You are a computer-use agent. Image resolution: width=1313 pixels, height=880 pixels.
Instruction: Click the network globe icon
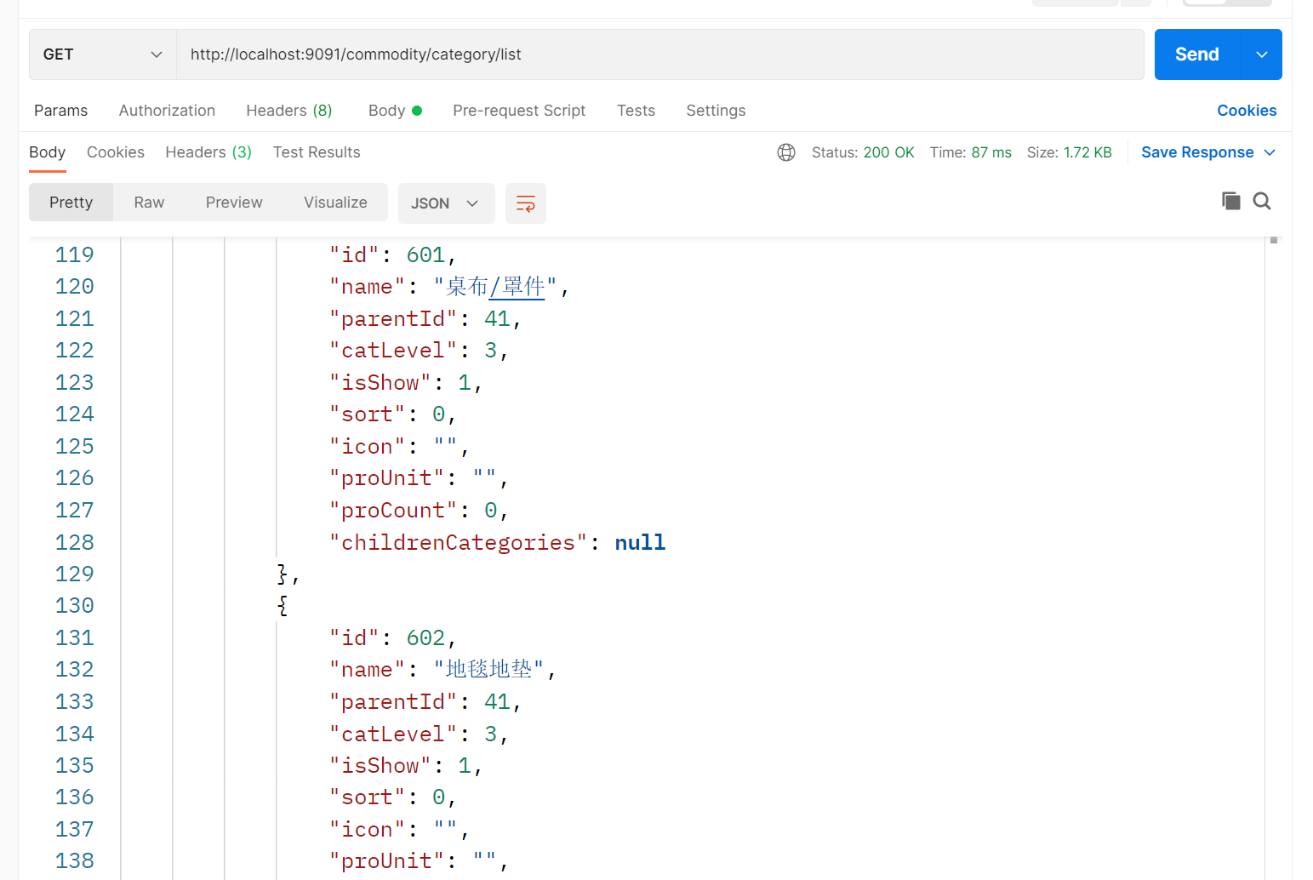coord(786,152)
